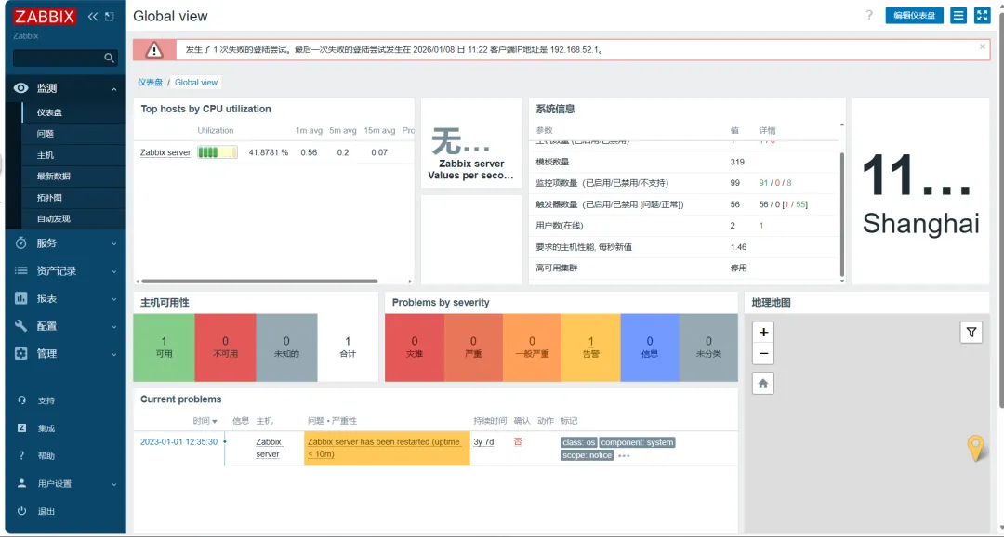This screenshot has height=537, width=1004.
Task: Dismiss the failed login warning message
Action: (x=983, y=46)
